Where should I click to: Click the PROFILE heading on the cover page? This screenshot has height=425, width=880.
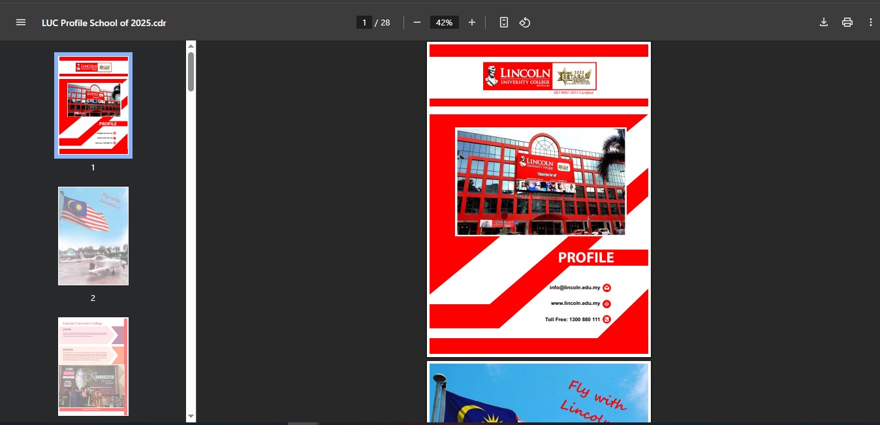click(586, 257)
